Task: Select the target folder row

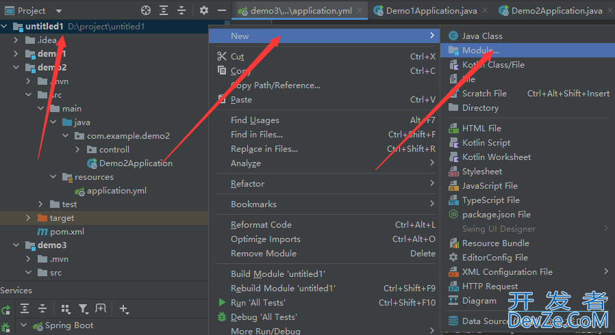Action: tap(104, 218)
